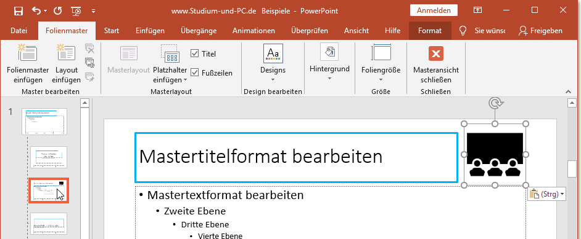Open the Überprüfen tab
581x239 pixels.
tap(310, 31)
